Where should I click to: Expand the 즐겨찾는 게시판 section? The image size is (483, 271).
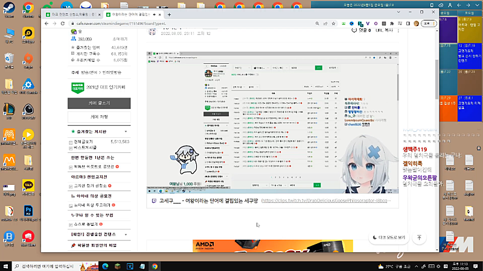pos(126,131)
